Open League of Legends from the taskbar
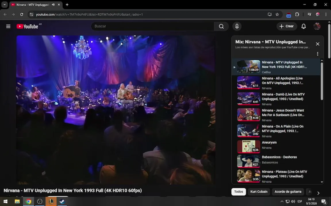331x206 pixels. tap(51, 202)
